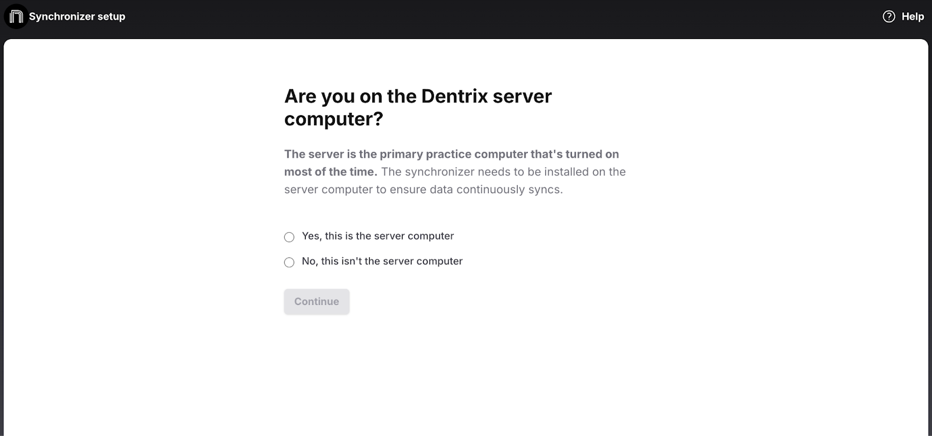This screenshot has width=932, height=436.
Task: Click "The synchronizer needs to be installed" sentence
Action: pos(503,172)
